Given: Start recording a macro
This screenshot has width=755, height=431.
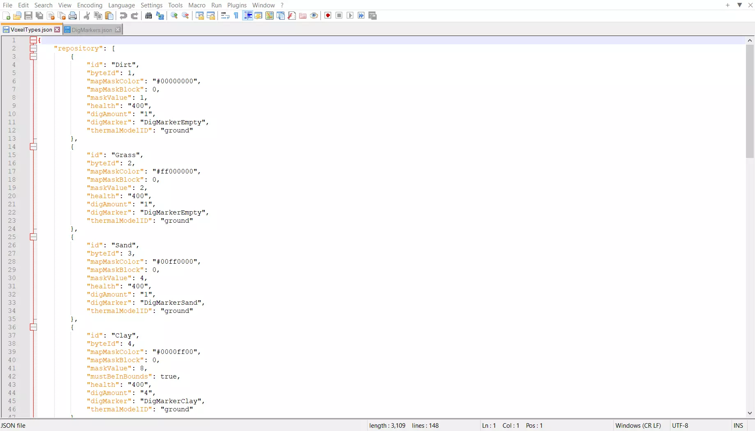Looking at the screenshot, I should (x=328, y=16).
